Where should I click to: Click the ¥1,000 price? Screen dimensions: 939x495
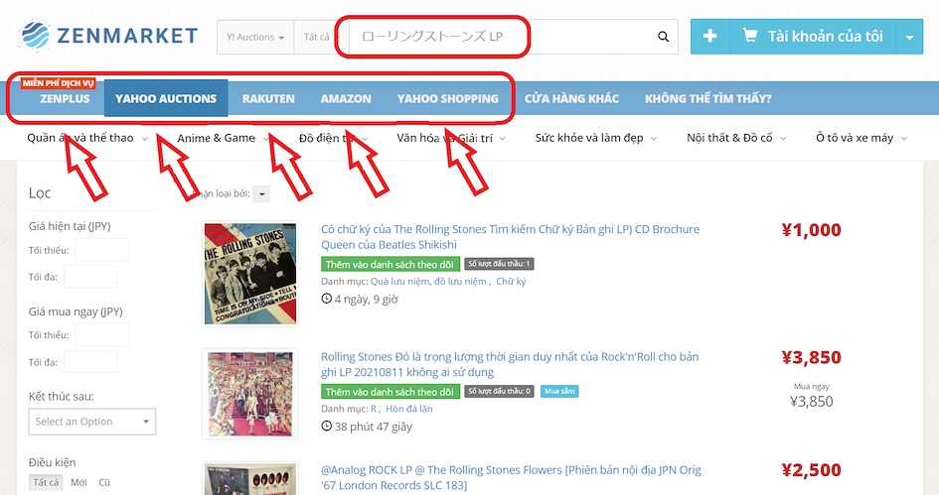coord(812,230)
